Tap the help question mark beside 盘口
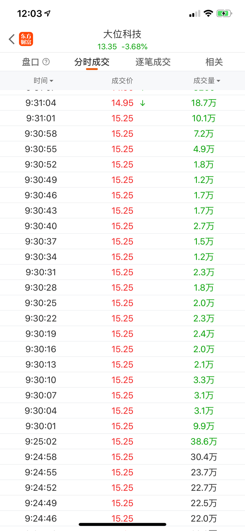Viewport: 245px width, 531px height. 46,62
